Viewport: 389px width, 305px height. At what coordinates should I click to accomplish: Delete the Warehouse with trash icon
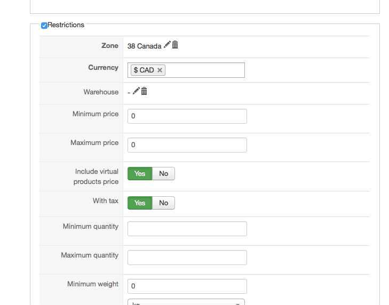(144, 91)
